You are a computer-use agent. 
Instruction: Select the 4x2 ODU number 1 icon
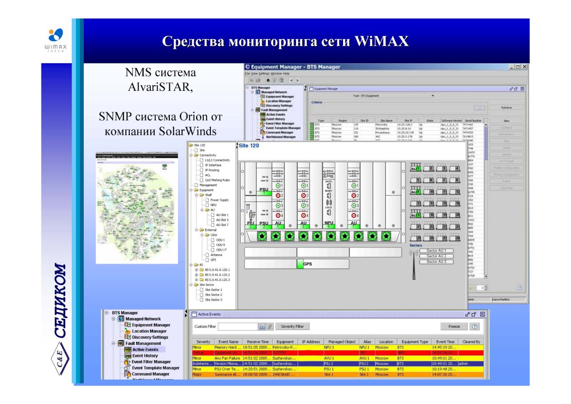(x=416, y=168)
